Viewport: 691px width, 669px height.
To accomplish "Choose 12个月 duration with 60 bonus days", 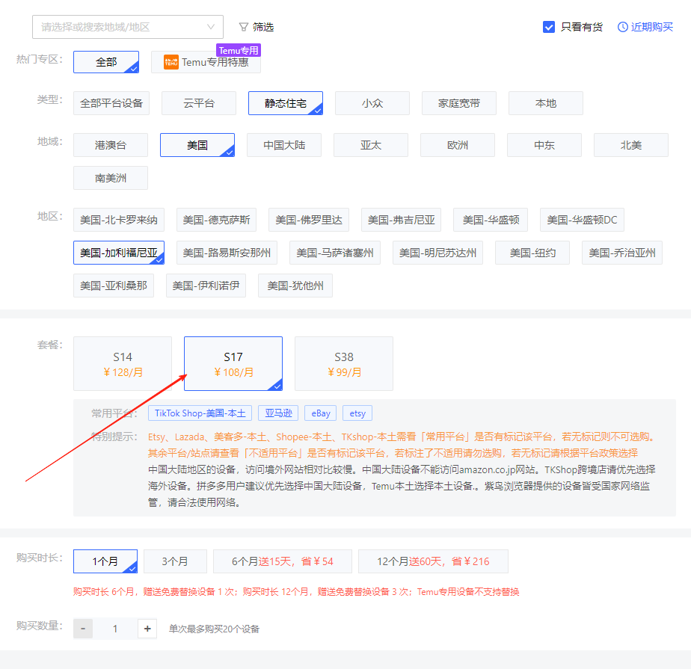I will click(x=434, y=561).
